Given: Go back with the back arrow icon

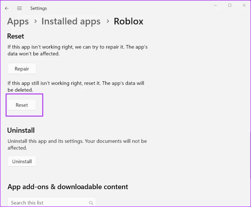Looking at the screenshot, I should [x=7, y=8].
